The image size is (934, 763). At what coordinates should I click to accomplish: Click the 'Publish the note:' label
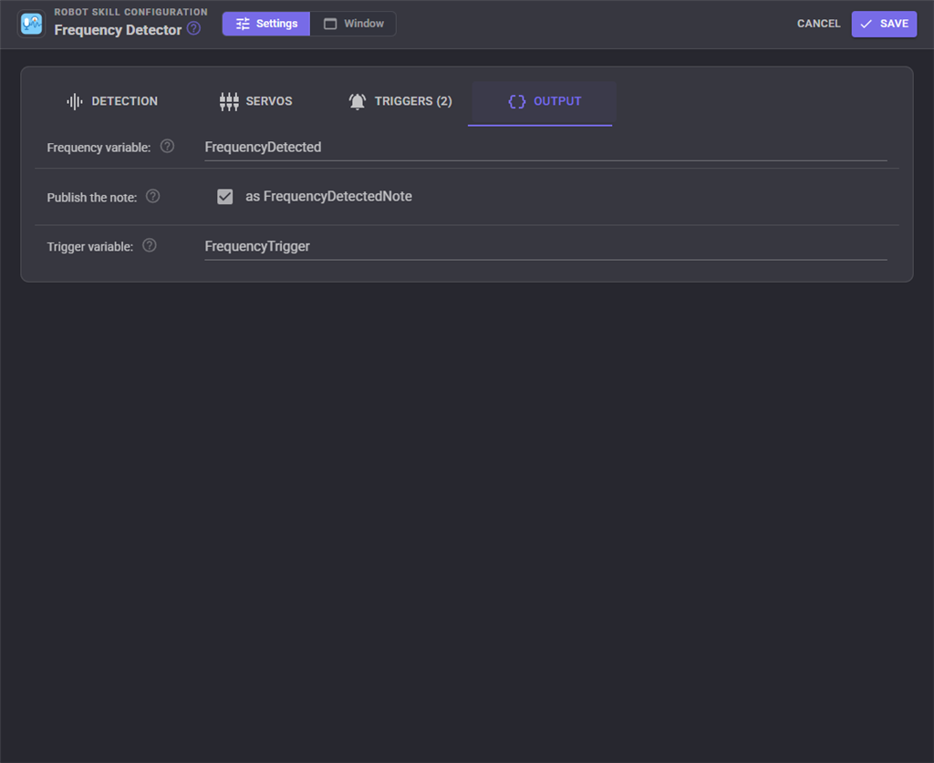pyautogui.click(x=92, y=198)
